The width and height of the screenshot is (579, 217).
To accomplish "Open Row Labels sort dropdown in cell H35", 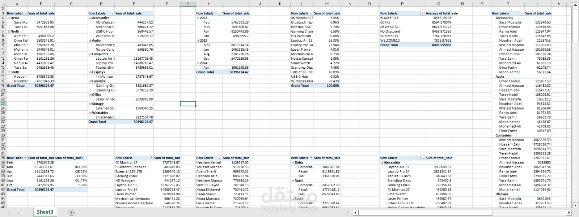I will (x=220, y=158).
